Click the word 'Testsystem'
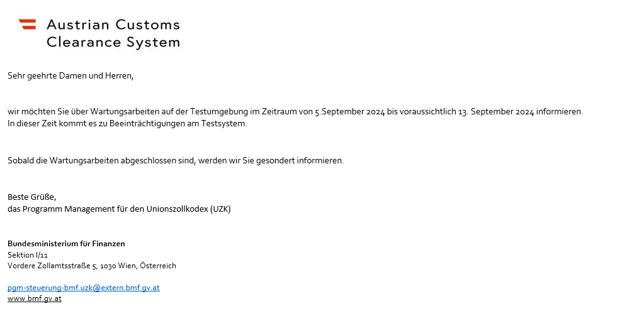Viewport: 620px width, 316px height. click(225, 123)
